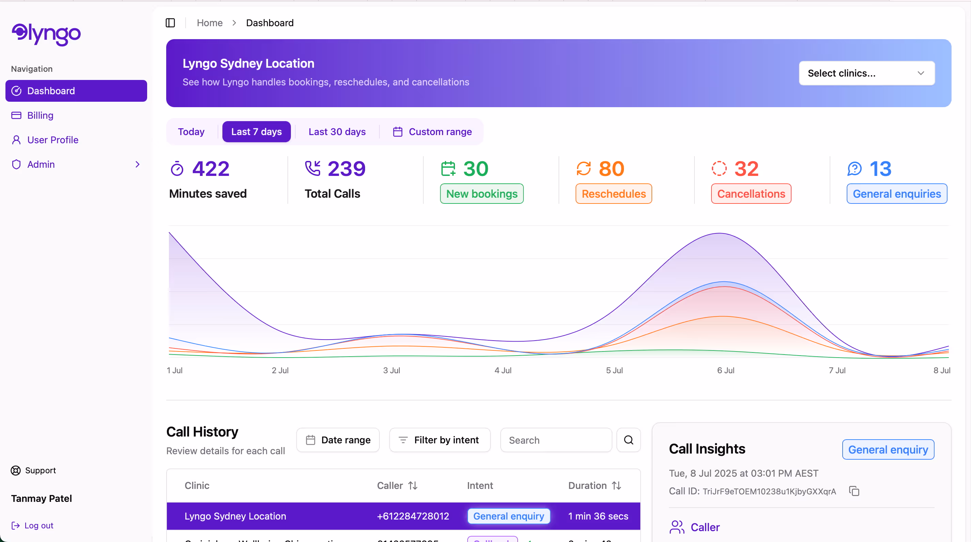Click the Custom range calendar icon

click(x=398, y=131)
